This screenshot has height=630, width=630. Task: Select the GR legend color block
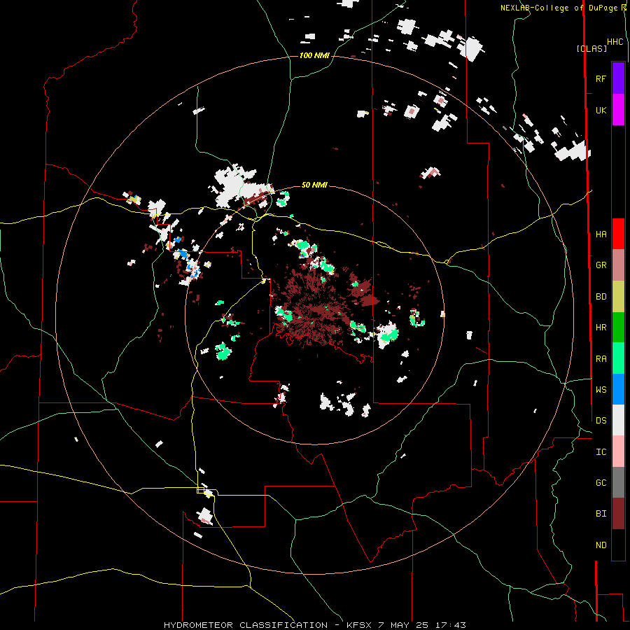click(x=618, y=265)
